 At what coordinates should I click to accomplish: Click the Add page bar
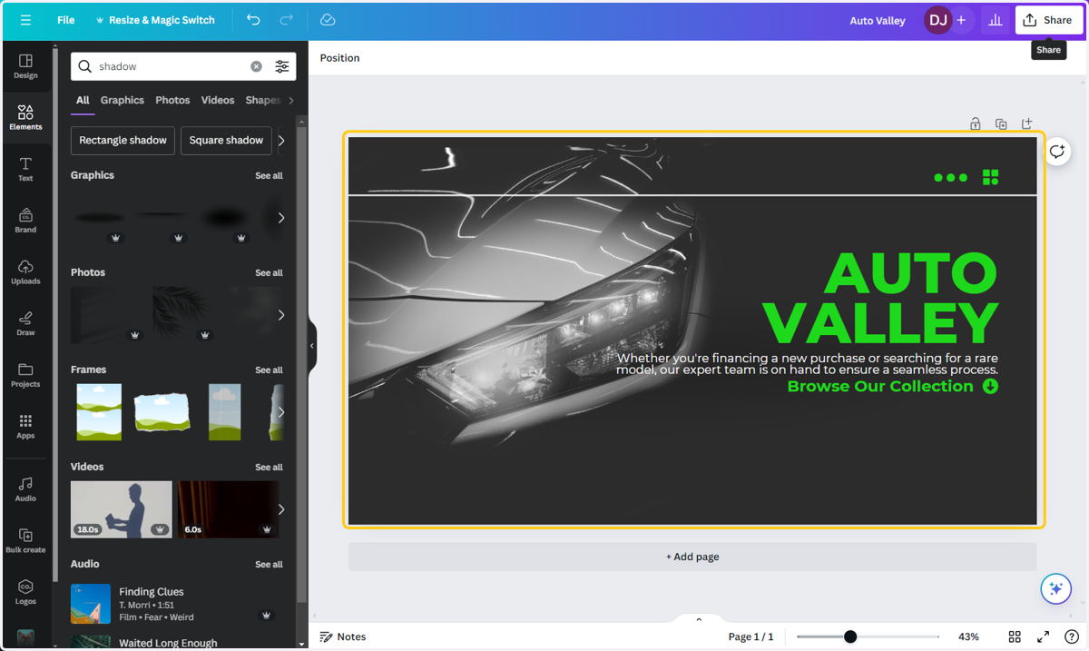[x=692, y=557]
